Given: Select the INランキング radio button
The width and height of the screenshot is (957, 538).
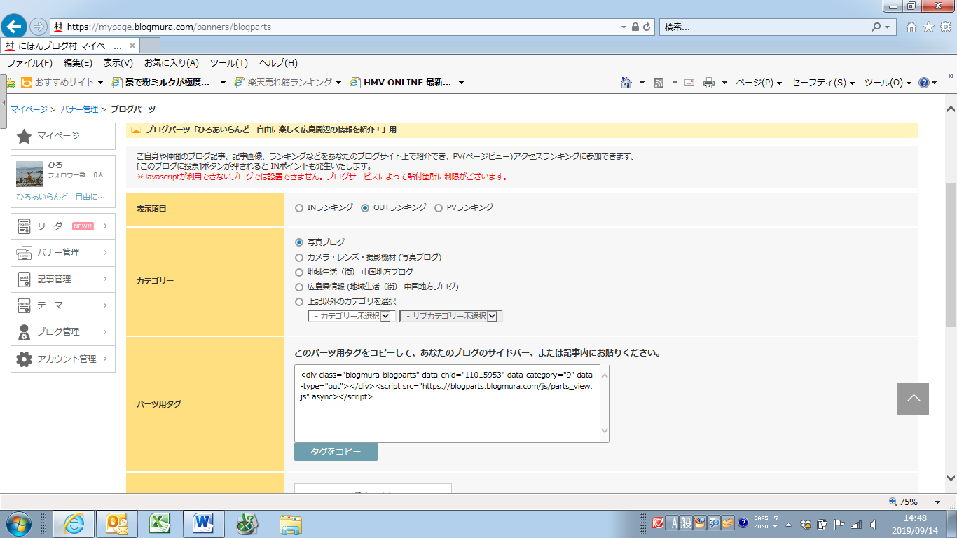Looking at the screenshot, I should (299, 208).
